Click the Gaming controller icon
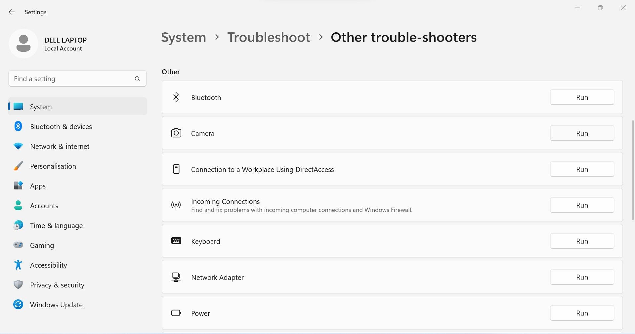Viewport: 635px width, 334px height. point(18,245)
